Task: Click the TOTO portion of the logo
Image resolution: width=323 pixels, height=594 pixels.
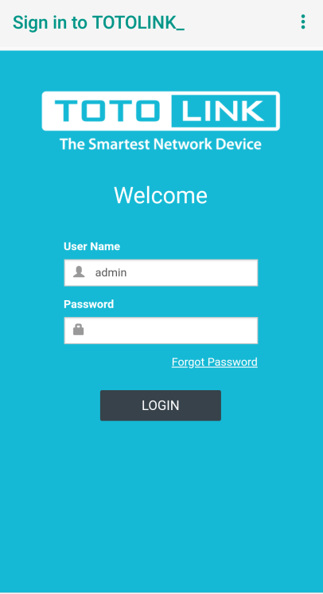Action: pyautogui.click(x=105, y=111)
